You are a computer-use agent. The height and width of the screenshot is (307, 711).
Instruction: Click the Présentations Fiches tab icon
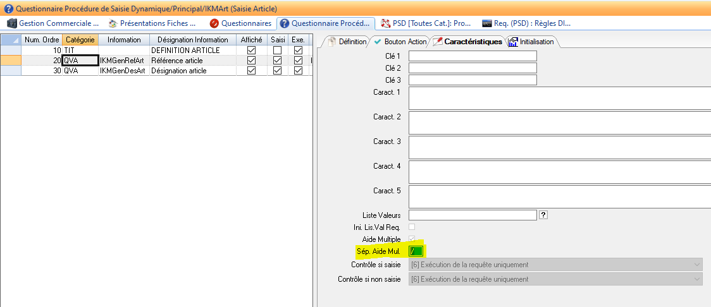tap(113, 23)
